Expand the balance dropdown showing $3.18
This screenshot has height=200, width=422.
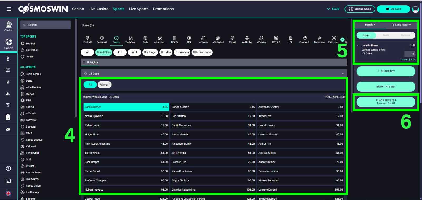(x=333, y=9)
